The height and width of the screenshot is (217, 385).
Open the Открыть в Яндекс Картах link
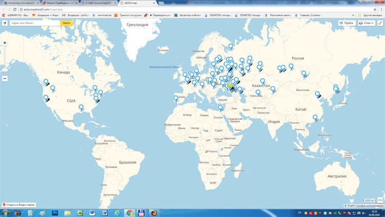[x=18, y=205]
